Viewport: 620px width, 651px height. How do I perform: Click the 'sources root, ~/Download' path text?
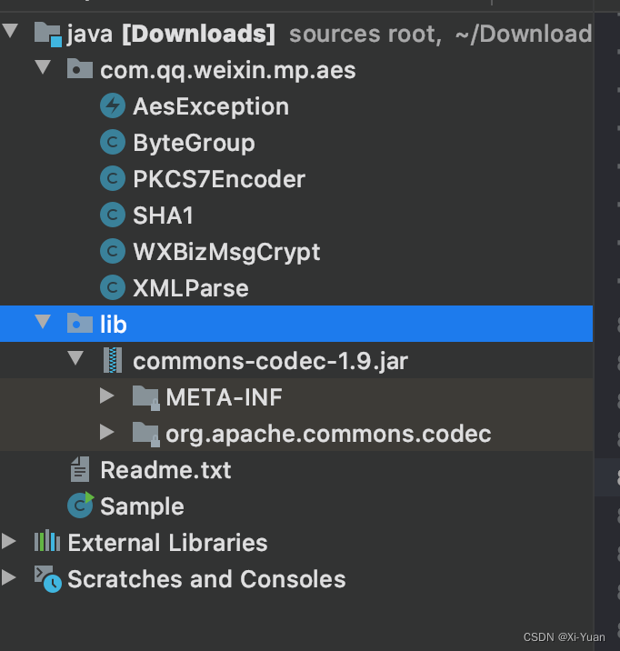(440, 34)
